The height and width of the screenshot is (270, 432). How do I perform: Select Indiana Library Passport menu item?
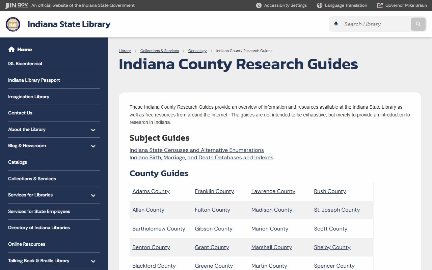click(x=34, y=80)
